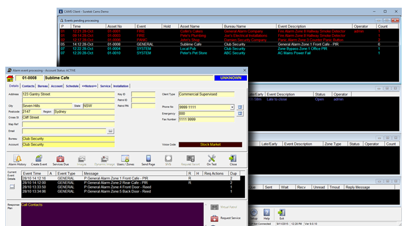Click the Key ID input field
The image size is (406, 226).
tap(143, 94)
